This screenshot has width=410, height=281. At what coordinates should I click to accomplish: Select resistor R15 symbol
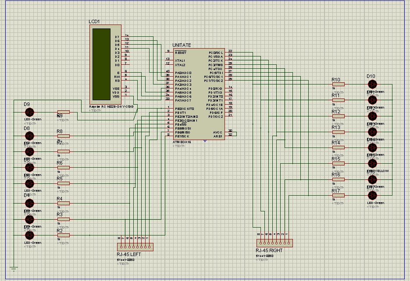tap(339, 164)
